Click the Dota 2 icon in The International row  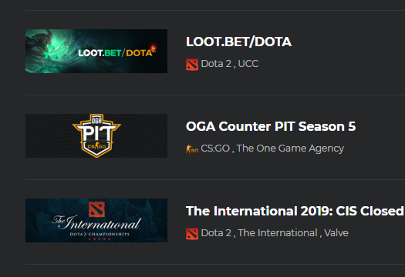coord(192,234)
